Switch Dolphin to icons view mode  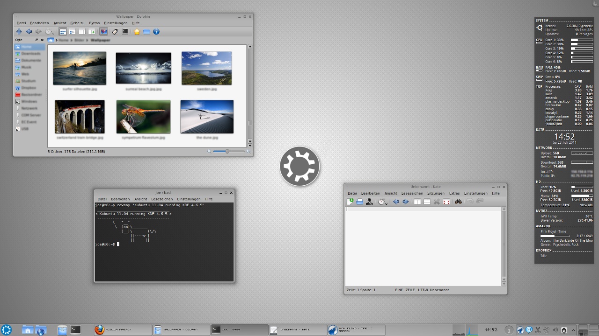point(63,32)
